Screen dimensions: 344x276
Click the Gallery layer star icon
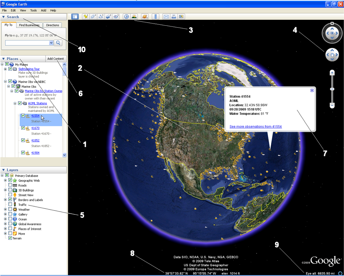(15, 214)
